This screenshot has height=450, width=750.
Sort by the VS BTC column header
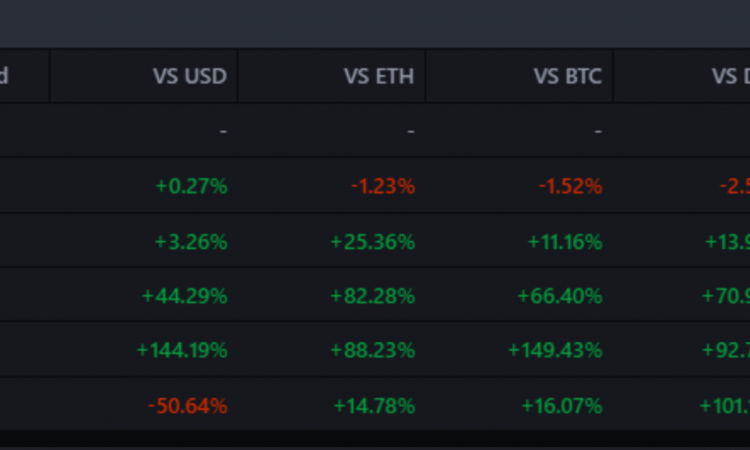568,76
